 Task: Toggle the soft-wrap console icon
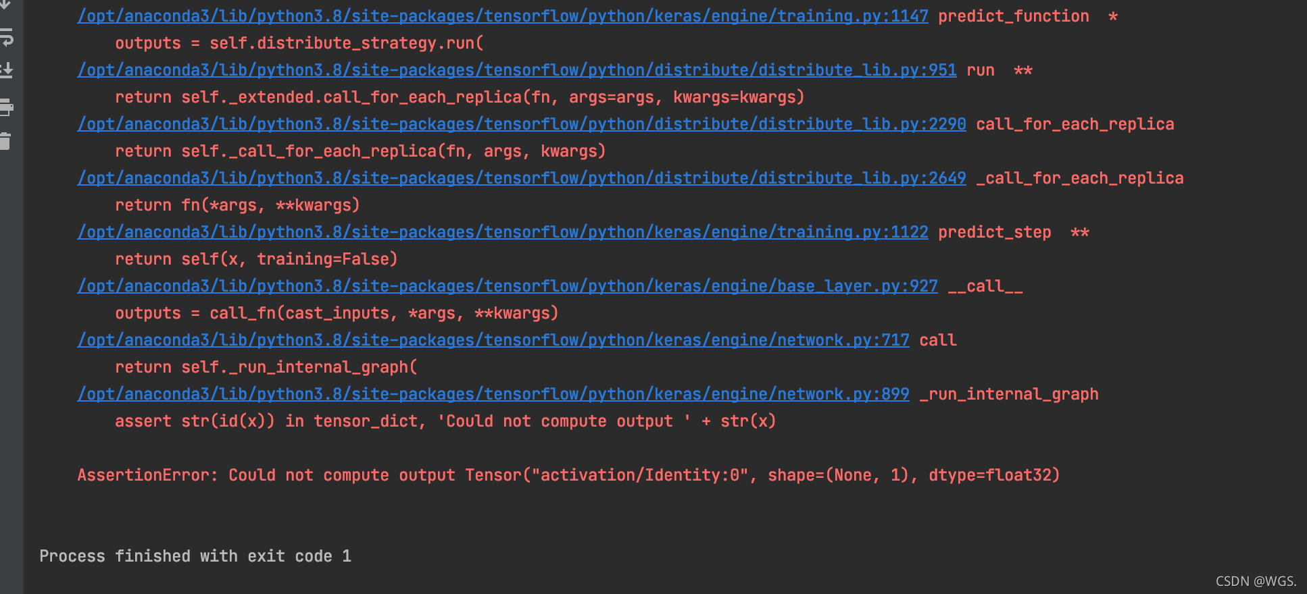5,37
